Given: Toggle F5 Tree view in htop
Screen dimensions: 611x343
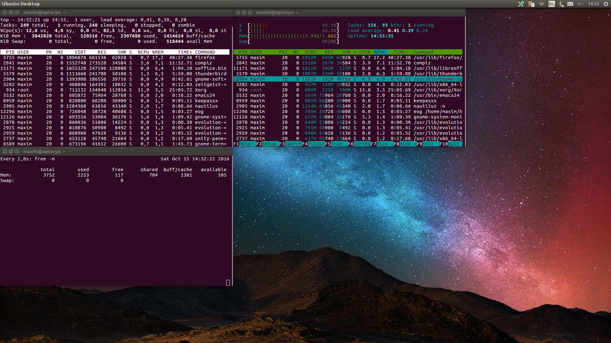Looking at the screenshot, I should pyautogui.click(x=336, y=144).
